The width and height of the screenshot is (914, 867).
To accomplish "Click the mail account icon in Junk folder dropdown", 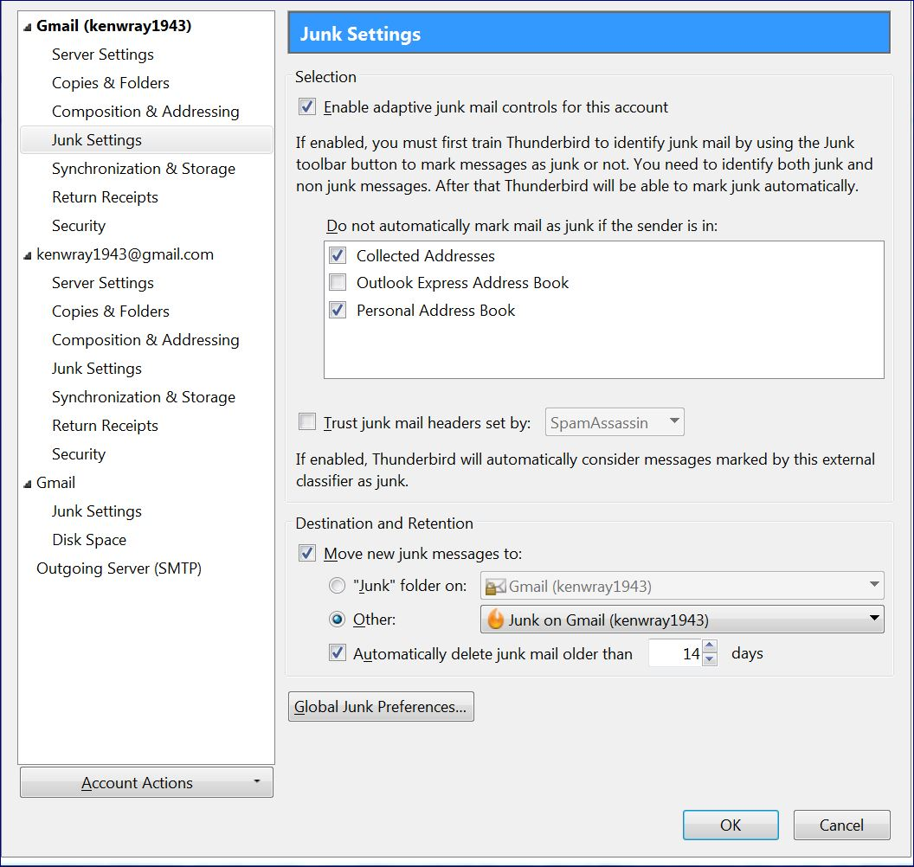I will coord(495,587).
